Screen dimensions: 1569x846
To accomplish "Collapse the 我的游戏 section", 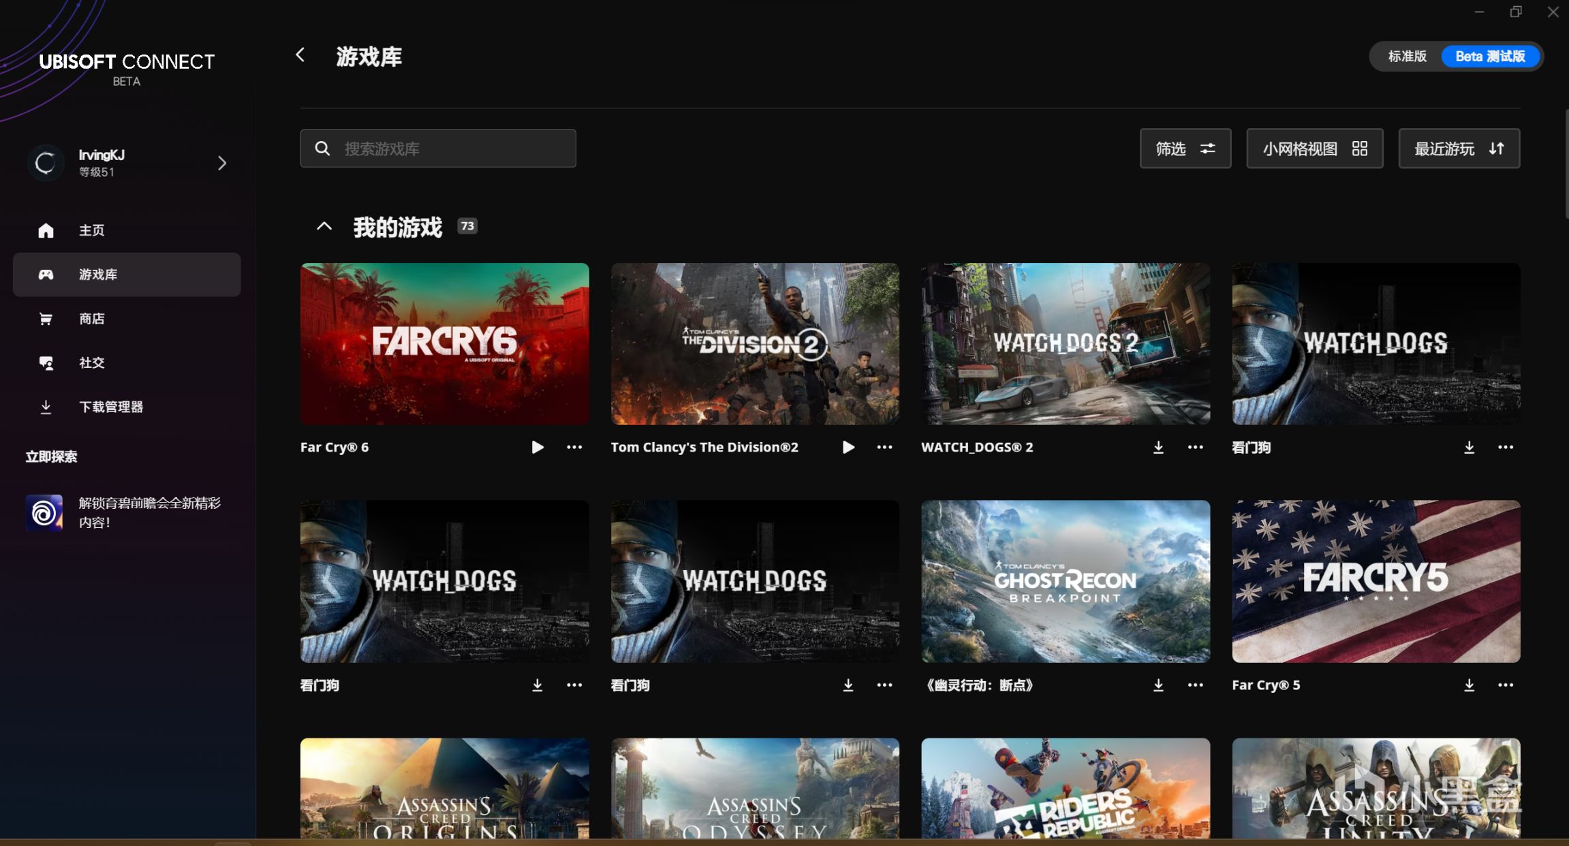I will 324,226.
